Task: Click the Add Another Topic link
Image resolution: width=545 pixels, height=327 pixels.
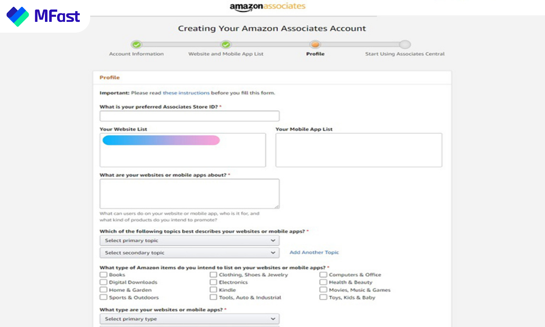Action: pos(314,252)
